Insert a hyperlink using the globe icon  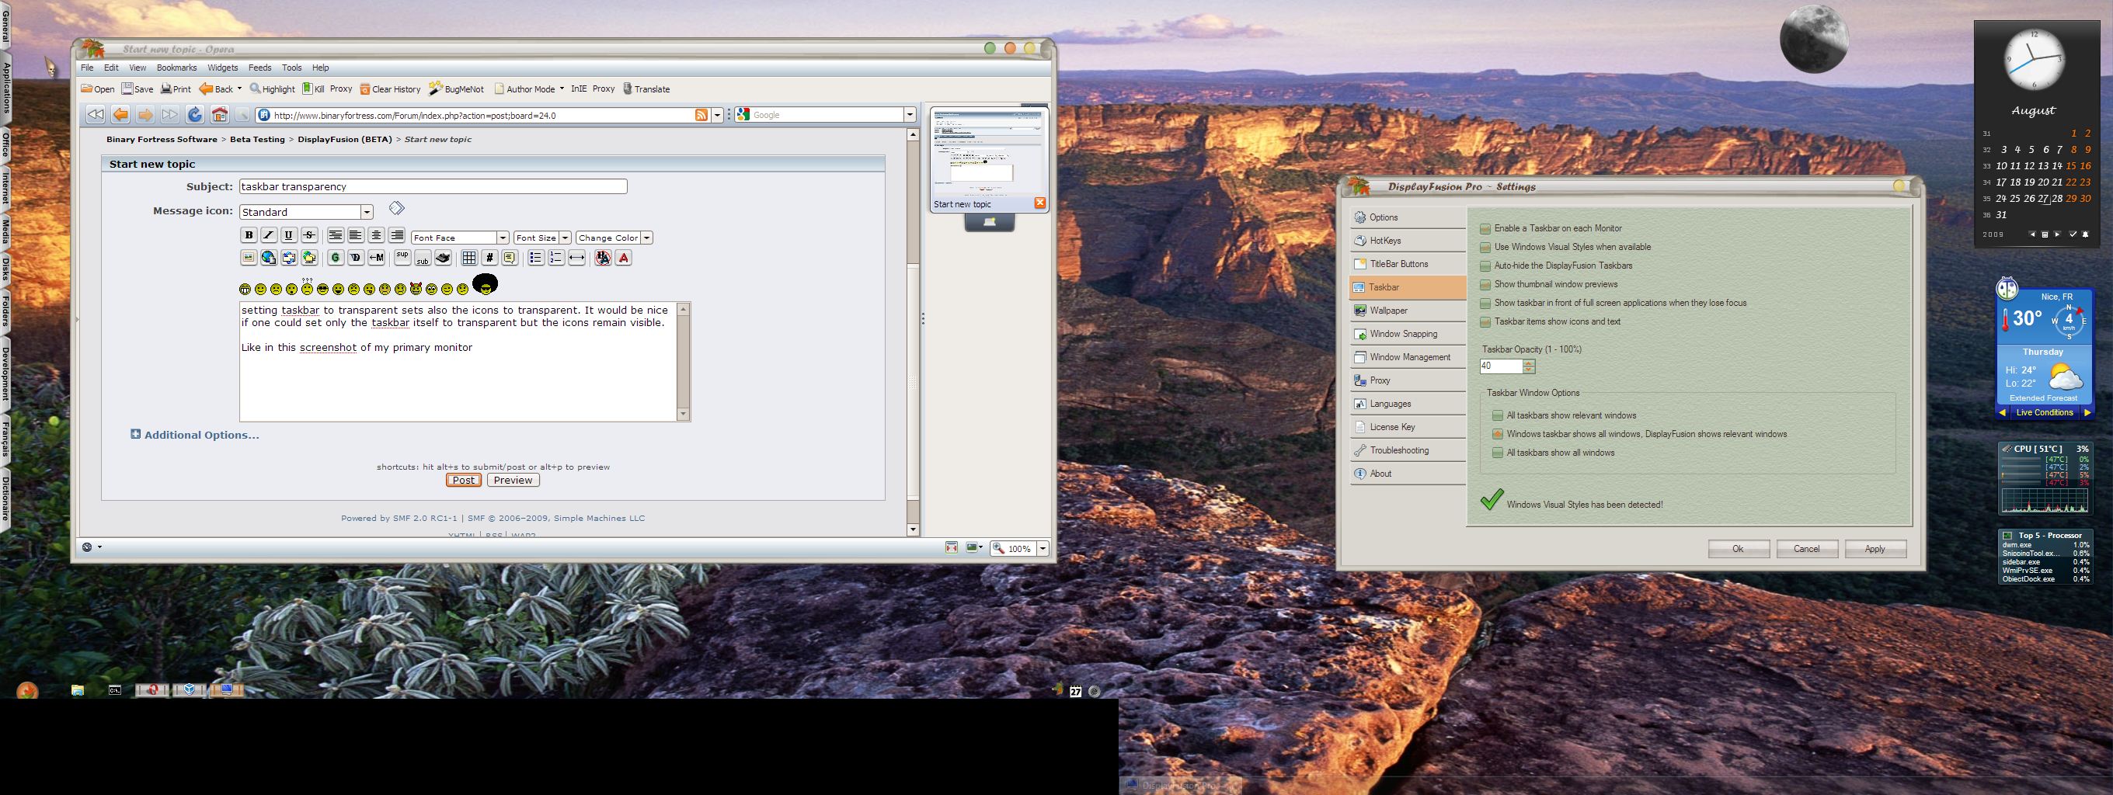pyautogui.click(x=269, y=259)
